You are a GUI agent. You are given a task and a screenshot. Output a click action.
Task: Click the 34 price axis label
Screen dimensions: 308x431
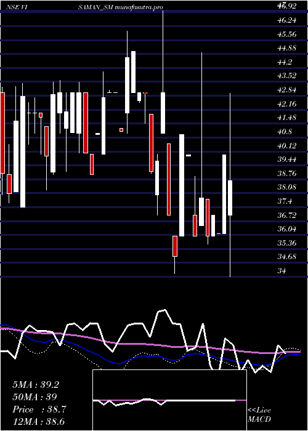282,271
